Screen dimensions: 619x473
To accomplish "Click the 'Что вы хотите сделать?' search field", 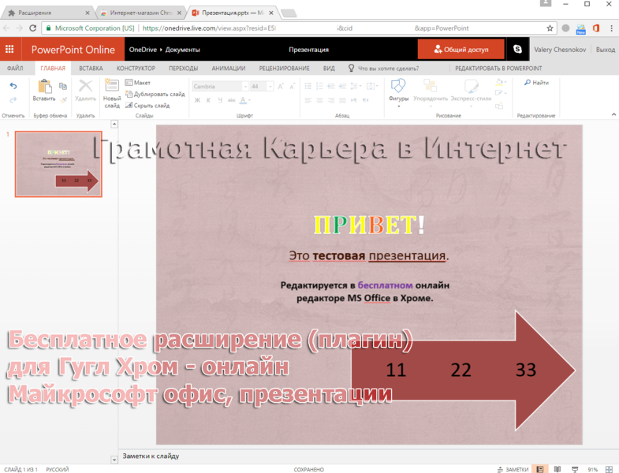I will point(388,69).
